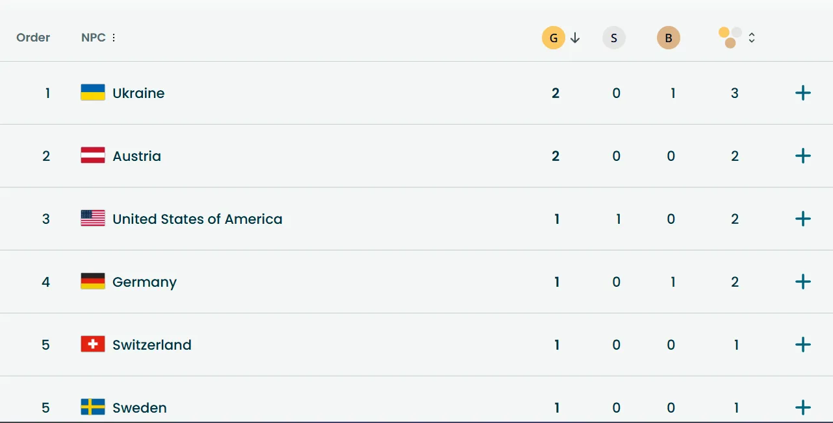Click the Order column header
This screenshot has height=423, width=833.
(x=33, y=38)
